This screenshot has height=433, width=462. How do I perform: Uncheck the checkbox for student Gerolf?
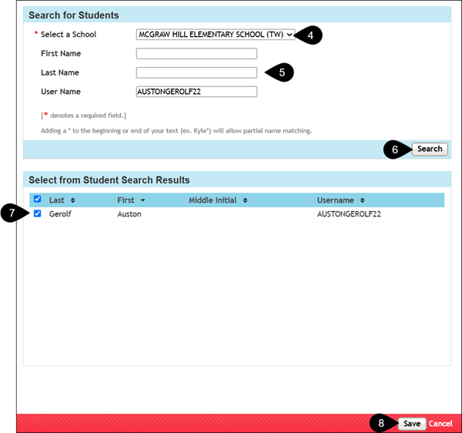click(x=38, y=214)
